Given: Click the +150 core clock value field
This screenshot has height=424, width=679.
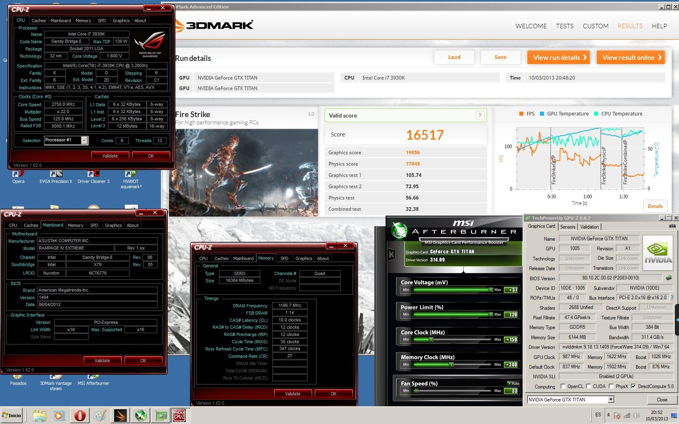Looking at the screenshot, I should (511, 340).
